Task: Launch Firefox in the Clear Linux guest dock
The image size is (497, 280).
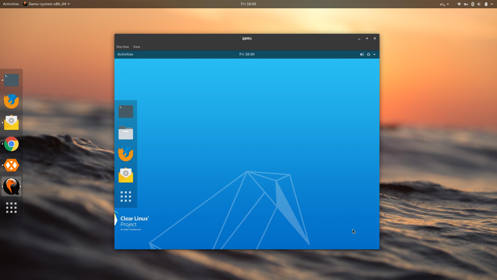Action: pyautogui.click(x=126, y=154)
